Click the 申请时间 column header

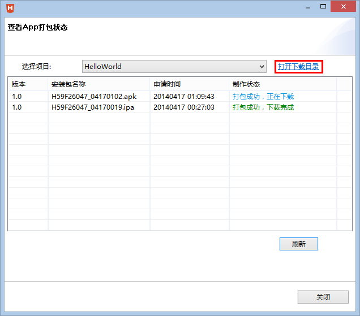tap(167, 84)
